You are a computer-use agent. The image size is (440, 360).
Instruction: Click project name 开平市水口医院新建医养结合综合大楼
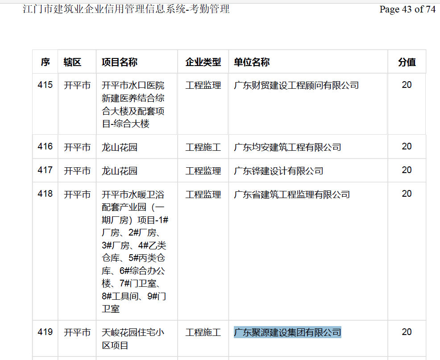point(133,104)
